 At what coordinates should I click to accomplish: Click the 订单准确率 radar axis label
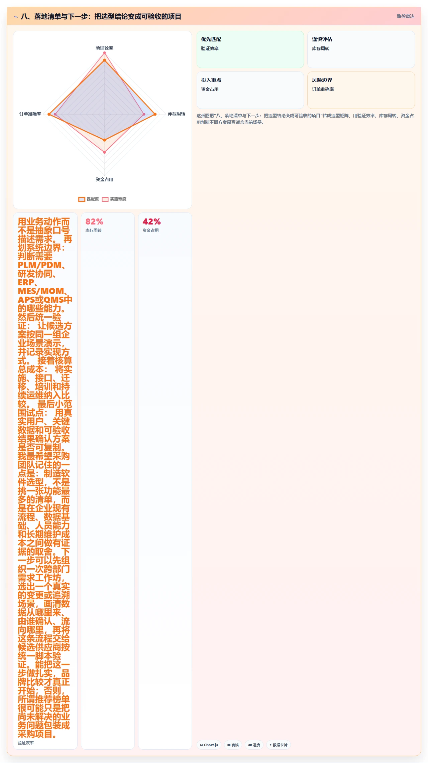pyautogui.click(x=30, y=114)
